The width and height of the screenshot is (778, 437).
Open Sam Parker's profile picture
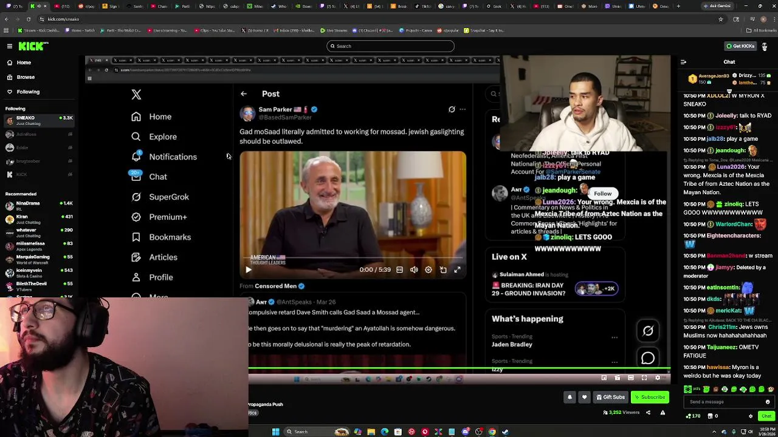pyautogui.click(x=247, y=113)
